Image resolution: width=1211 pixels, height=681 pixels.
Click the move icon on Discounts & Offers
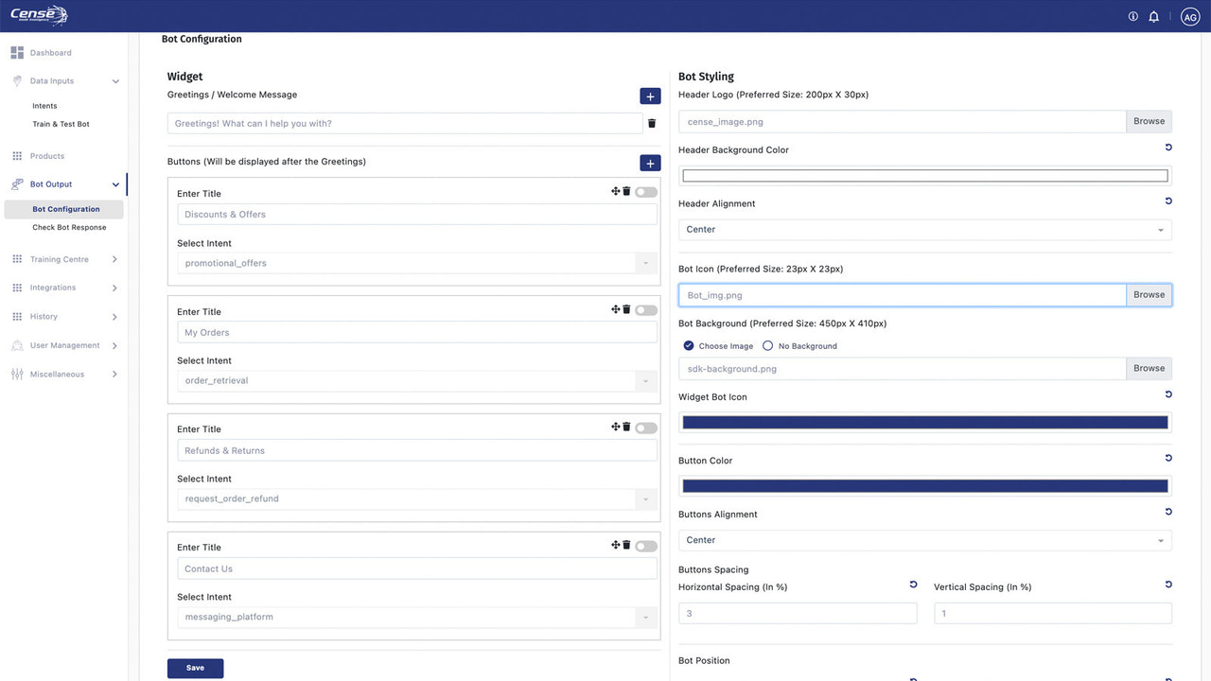point(615,191)
